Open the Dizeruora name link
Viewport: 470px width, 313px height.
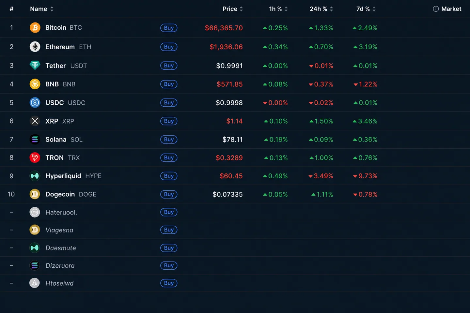click(60, 265)
